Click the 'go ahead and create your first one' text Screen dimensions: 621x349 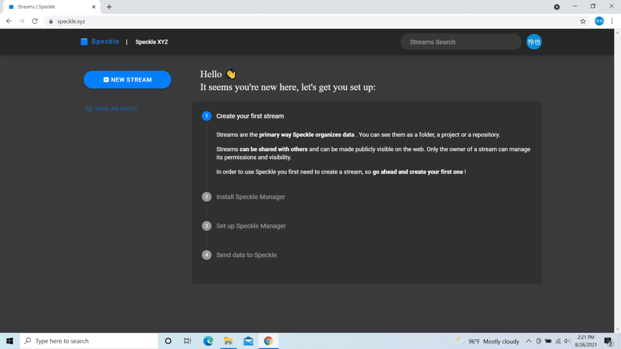pos(418,172)
